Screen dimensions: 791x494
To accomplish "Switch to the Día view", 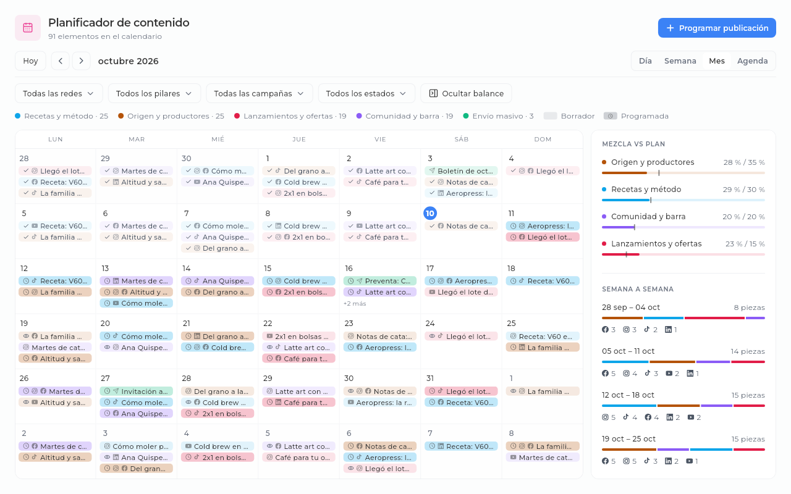I will pos(645,61).
